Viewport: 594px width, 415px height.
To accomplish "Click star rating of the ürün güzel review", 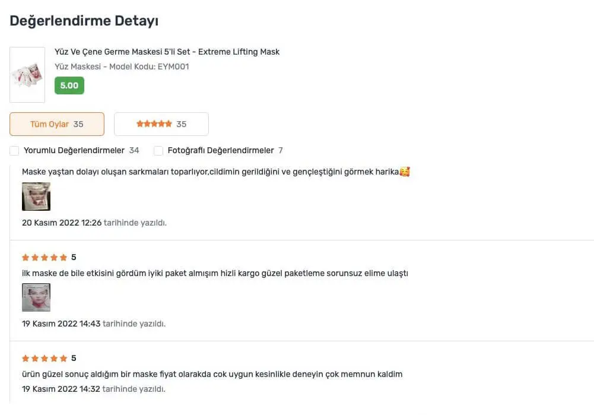I will 45,359.
